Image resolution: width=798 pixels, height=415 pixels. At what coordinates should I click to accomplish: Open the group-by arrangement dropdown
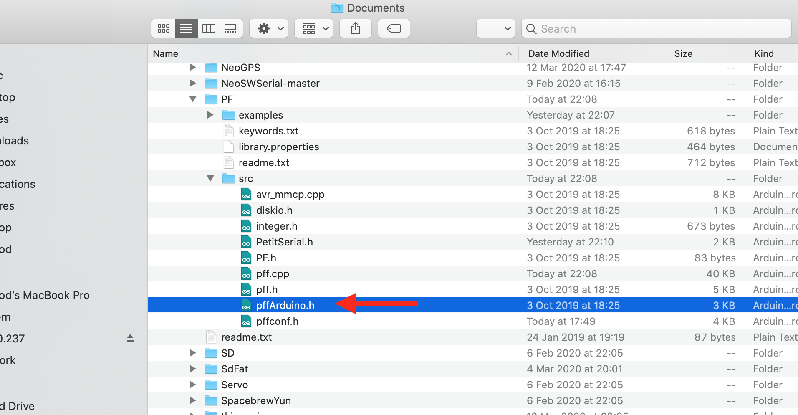tap(314, 28)
